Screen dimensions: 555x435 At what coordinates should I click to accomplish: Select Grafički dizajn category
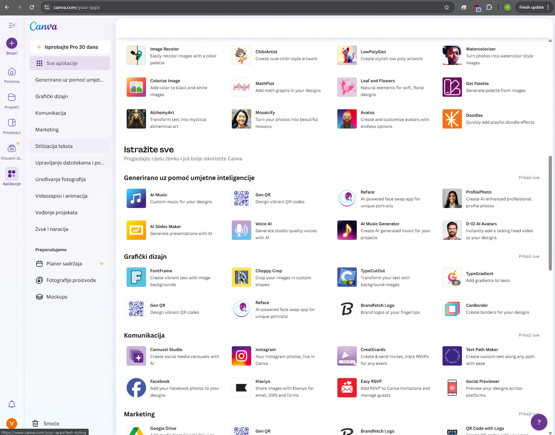[x=51, y=97]
